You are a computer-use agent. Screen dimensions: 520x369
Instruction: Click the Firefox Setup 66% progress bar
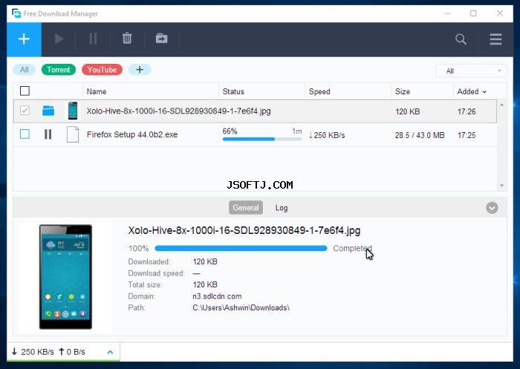pos(262,140)
